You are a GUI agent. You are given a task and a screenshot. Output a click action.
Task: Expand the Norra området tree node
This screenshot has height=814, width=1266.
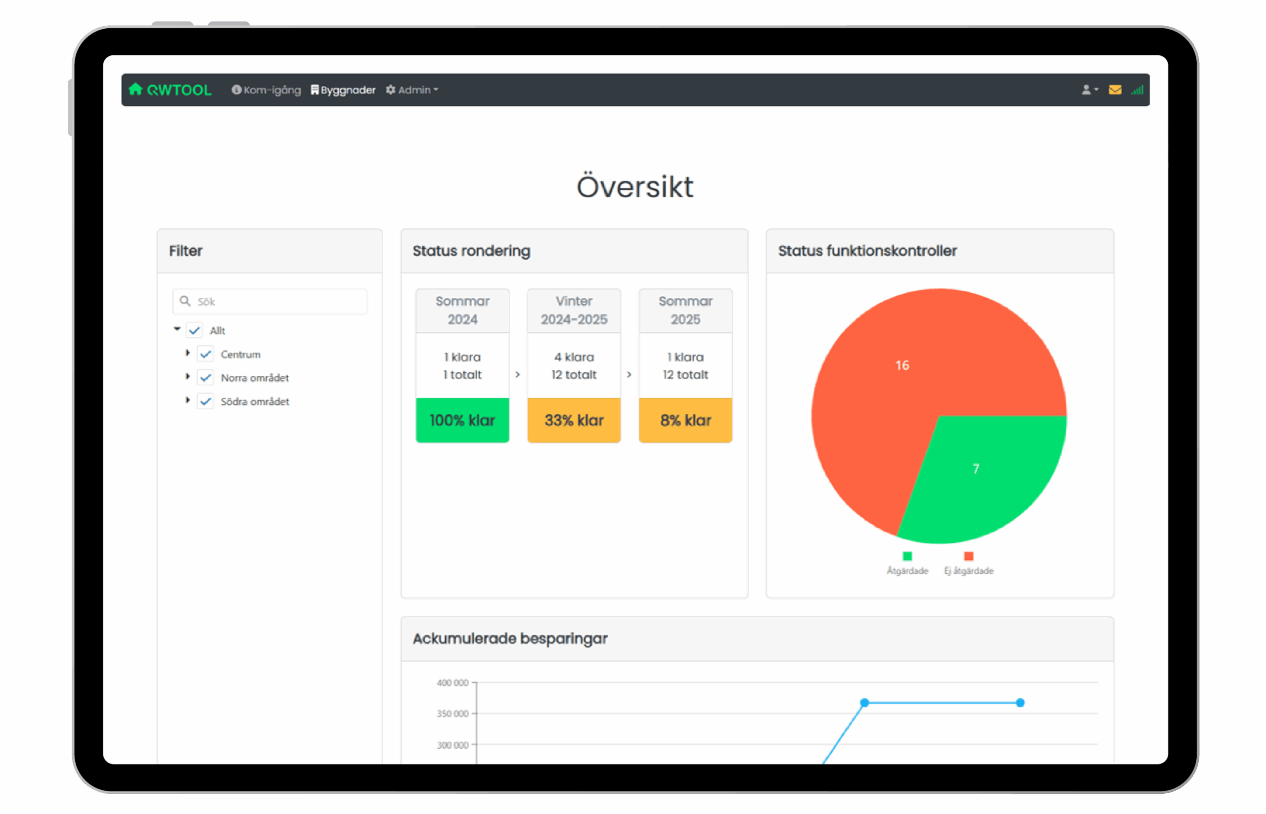coord(187,377)
